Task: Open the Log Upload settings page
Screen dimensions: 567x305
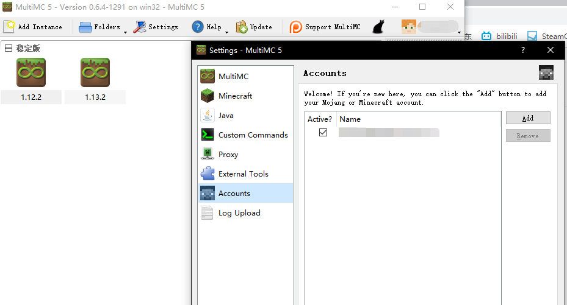Action: (x=246, y=212)
